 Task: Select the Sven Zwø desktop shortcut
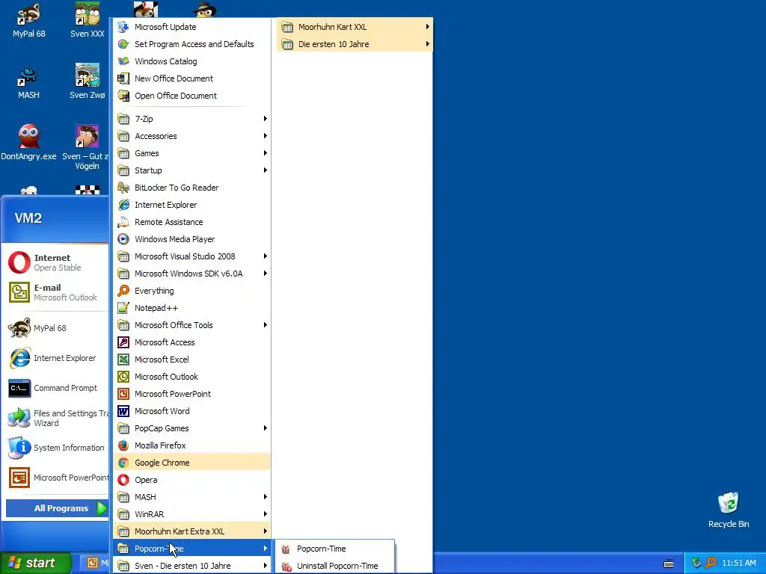pos(87,82)
